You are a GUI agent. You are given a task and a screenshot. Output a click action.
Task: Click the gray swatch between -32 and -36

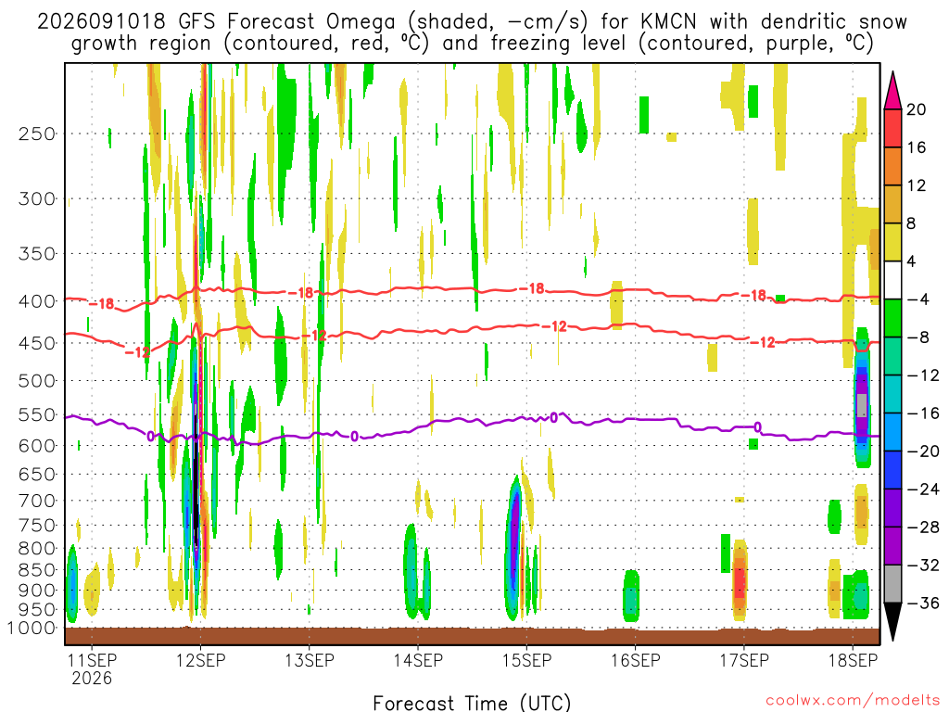pos(892,584)
